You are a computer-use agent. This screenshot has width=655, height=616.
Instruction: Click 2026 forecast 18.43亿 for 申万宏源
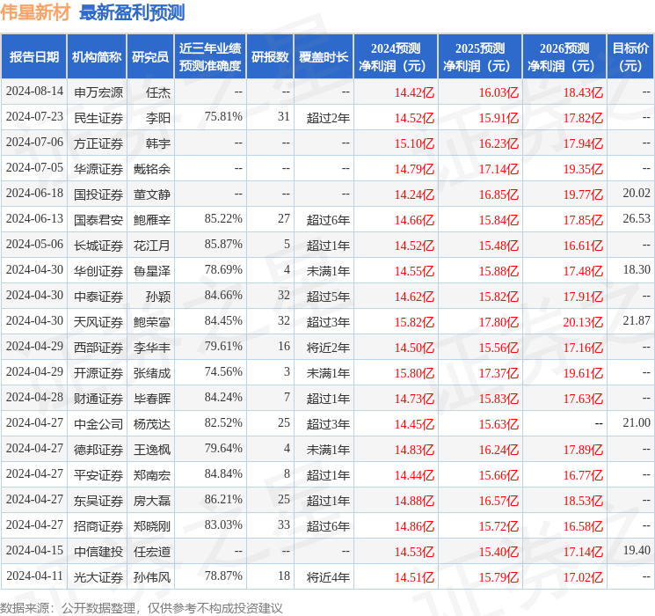point(583,92)
